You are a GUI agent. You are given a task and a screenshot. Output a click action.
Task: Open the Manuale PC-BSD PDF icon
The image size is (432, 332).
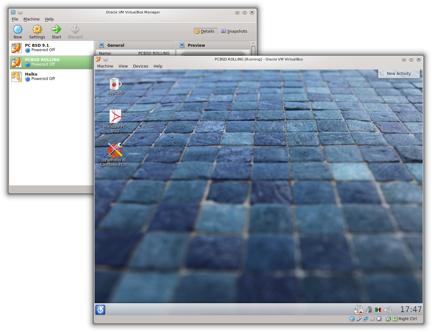tap(115, 117)
